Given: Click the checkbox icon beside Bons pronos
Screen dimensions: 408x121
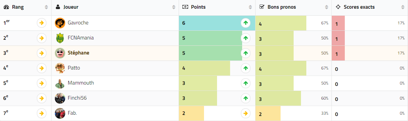Looking at the screenshot, I should point(262,7).
